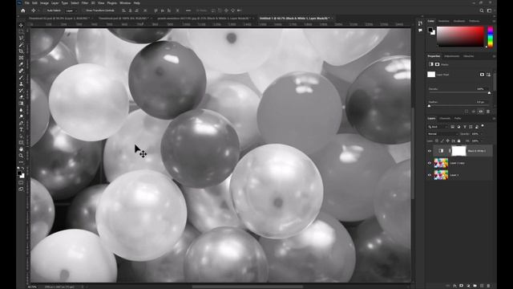Toggle Quick Mask mode icon
Viewport: 513px width, 289px height.
pos(22,182)
